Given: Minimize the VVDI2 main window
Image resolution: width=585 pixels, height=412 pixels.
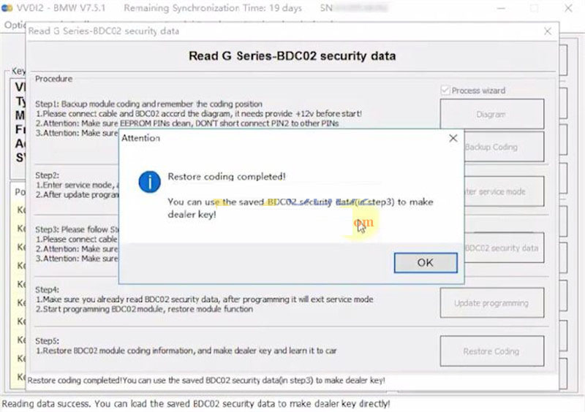Looking at the screenshot, I should pyautogui.click(x=501, y=8).
